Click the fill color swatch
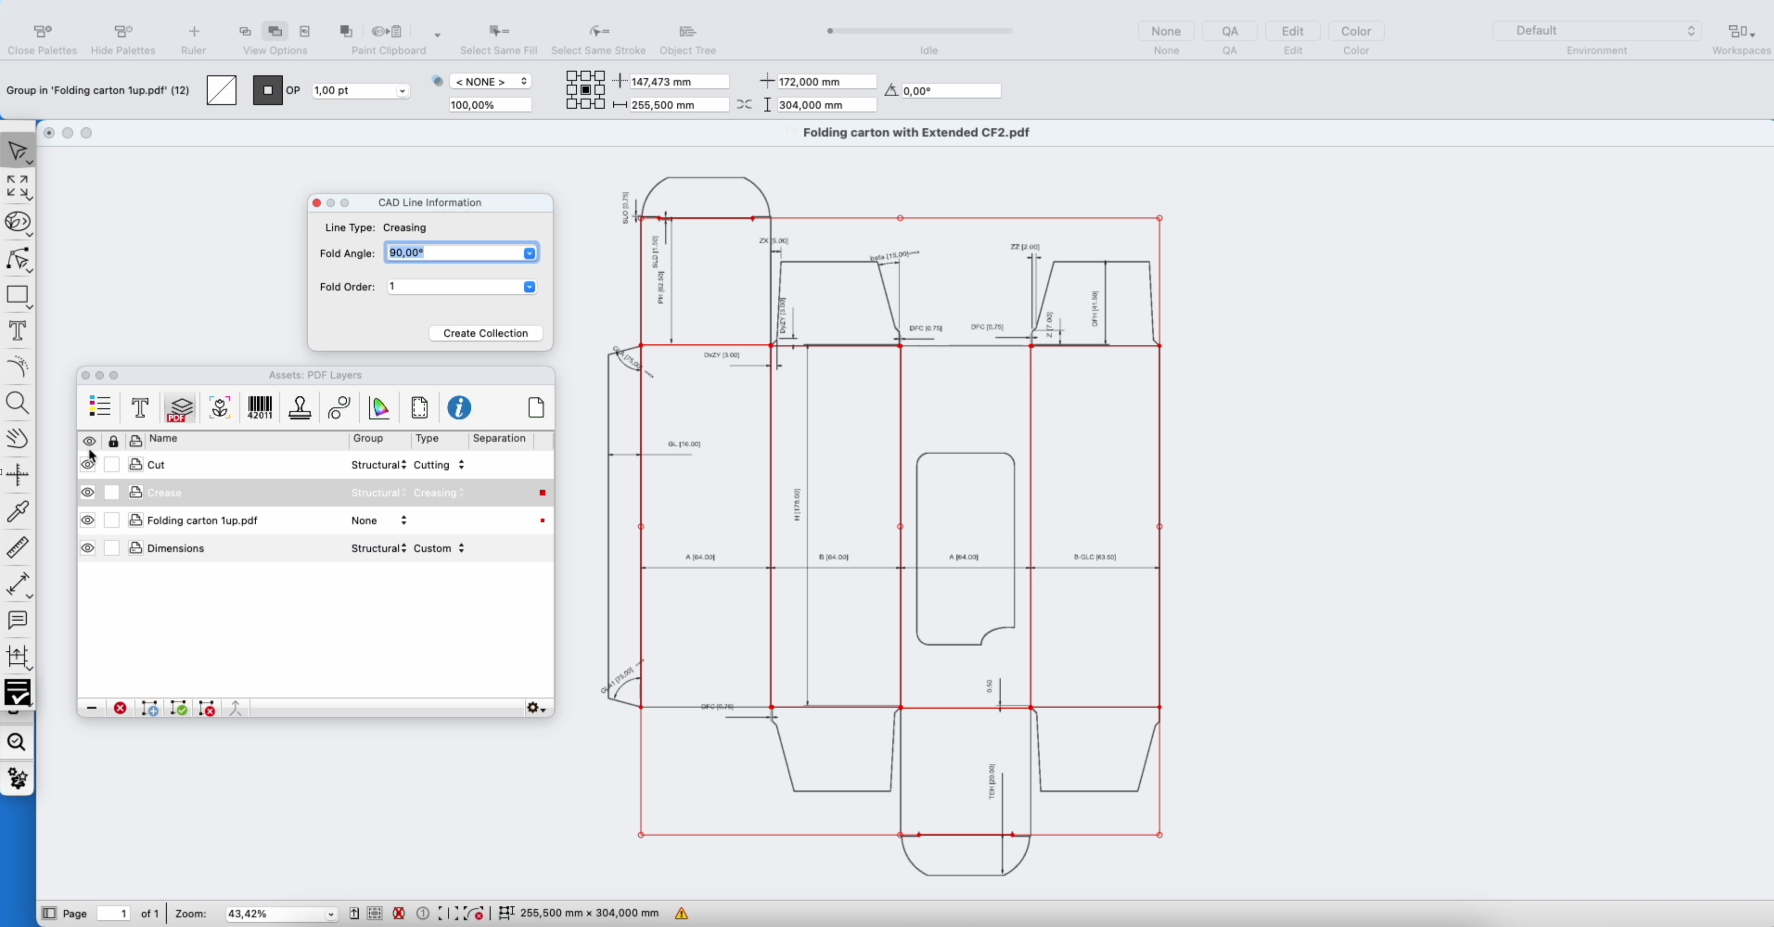1774x927 pixels. click(221, 90)
